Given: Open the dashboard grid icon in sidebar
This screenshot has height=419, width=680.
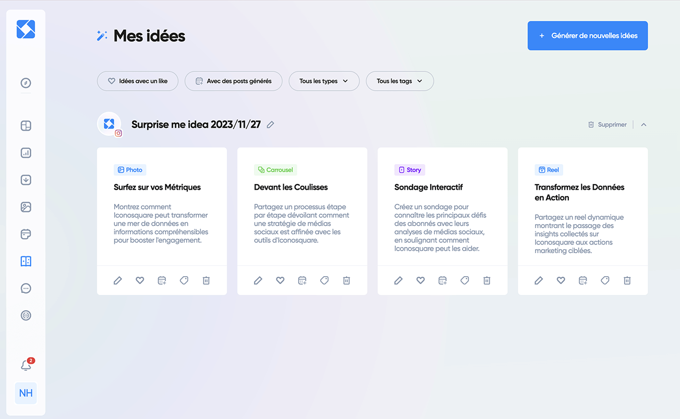Looking at the screenshot, I should (x=26, y=126).
